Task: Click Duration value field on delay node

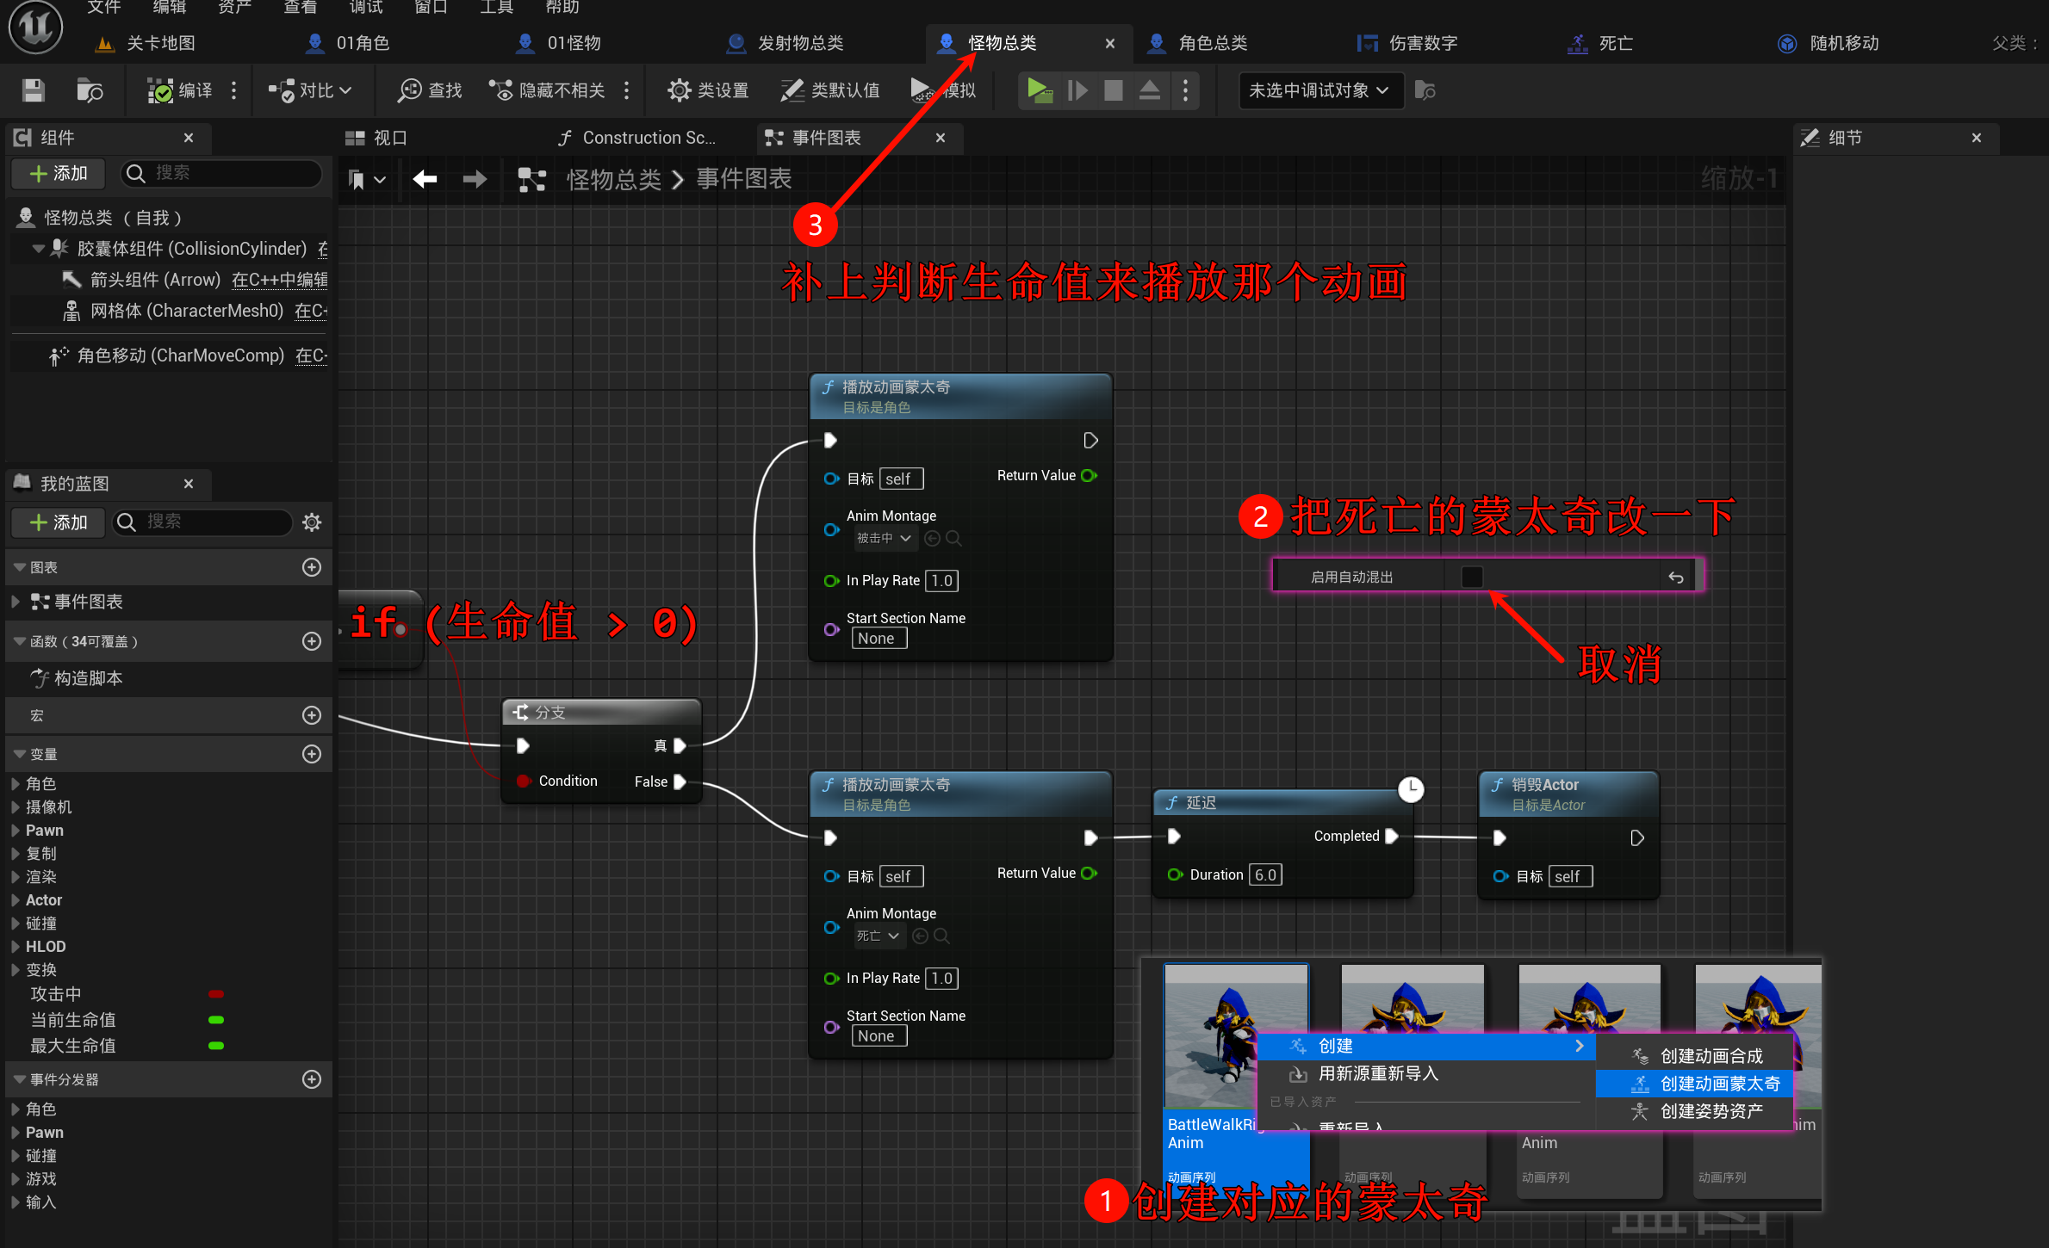Action: point(1264,874)
